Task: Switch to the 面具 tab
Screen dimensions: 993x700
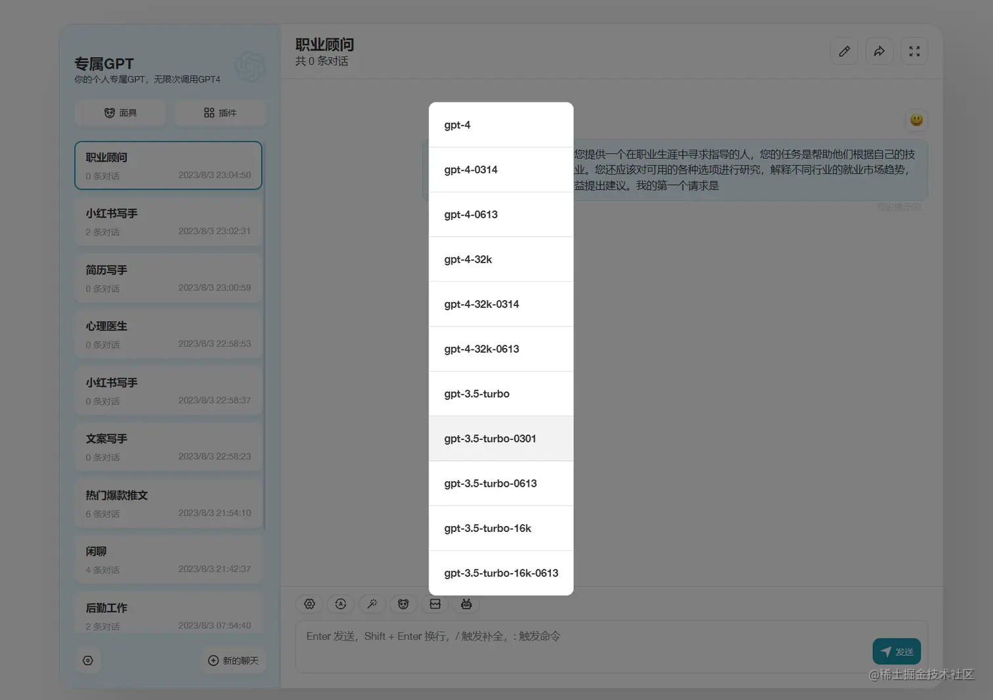Action: (120, 112)
